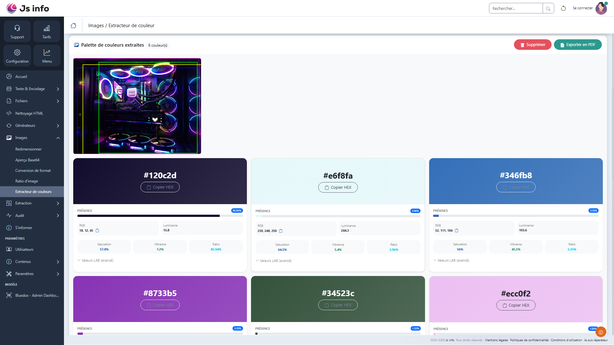This screenshot has height=345, width=614.
Task: Click Exporter en PDF button
Action: [578, 45]
